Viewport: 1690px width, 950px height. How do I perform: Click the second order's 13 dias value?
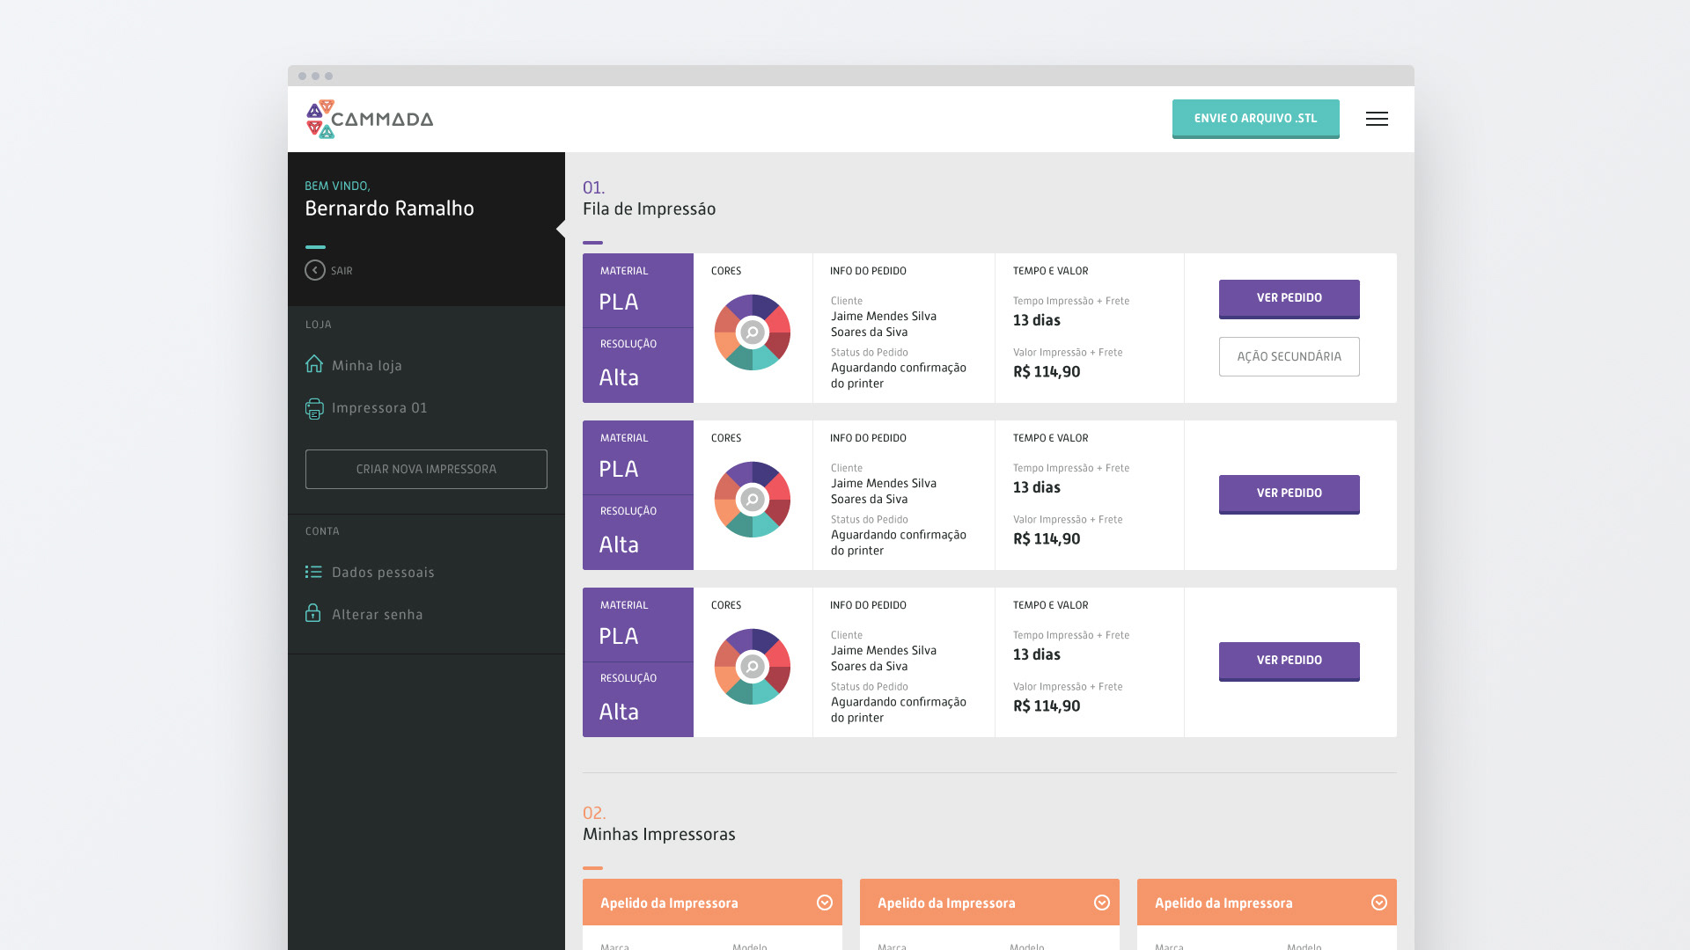tap(1037, 487)
